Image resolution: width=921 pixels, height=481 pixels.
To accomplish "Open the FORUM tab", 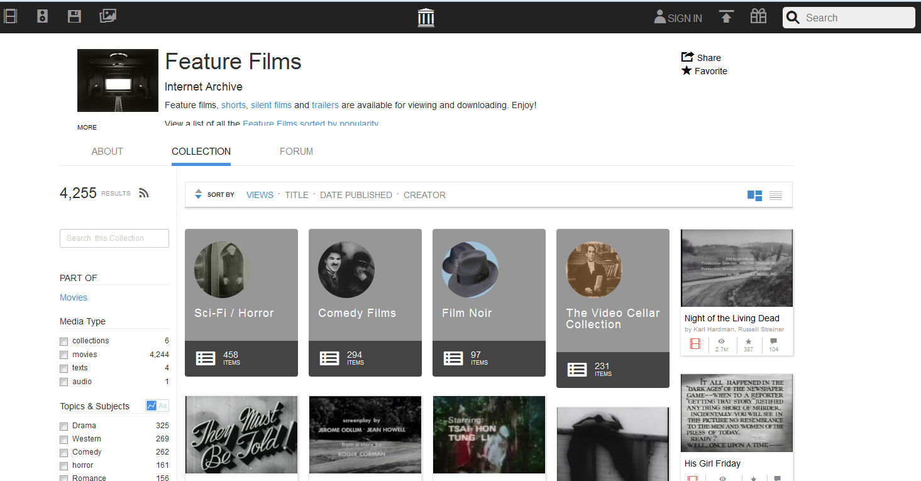I will click(x=296, y=152).
